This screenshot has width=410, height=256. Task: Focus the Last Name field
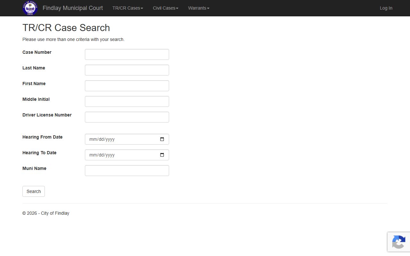click(127, 70)
